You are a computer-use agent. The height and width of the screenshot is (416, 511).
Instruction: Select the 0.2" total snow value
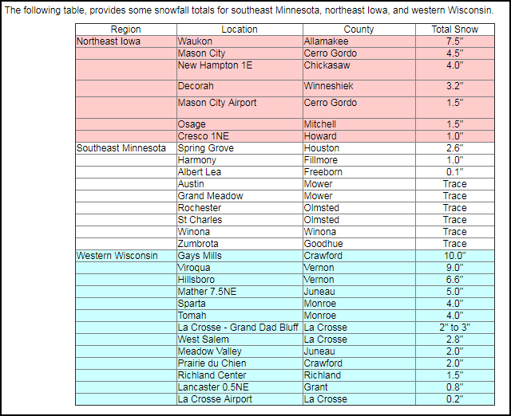click(455, 399)
